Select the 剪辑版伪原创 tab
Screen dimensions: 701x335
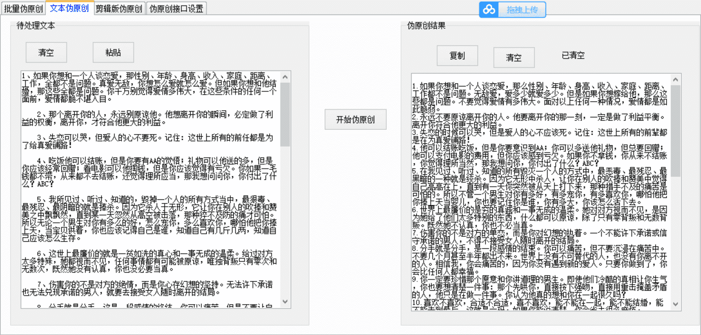(x=119, y=9)
